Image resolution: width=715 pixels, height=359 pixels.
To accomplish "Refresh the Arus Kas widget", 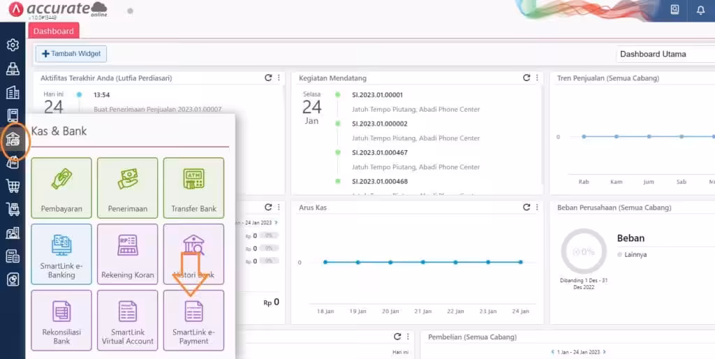I will point(526,207).
